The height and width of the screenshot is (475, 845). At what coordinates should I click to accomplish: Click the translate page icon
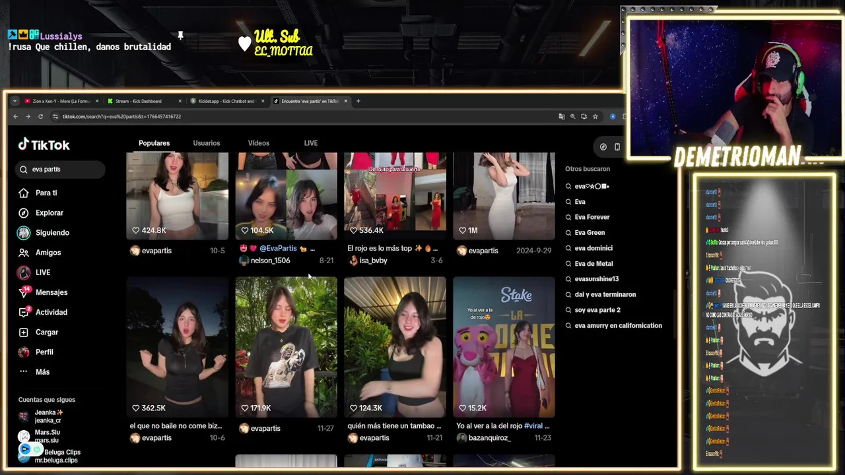[x=562, y=116]
